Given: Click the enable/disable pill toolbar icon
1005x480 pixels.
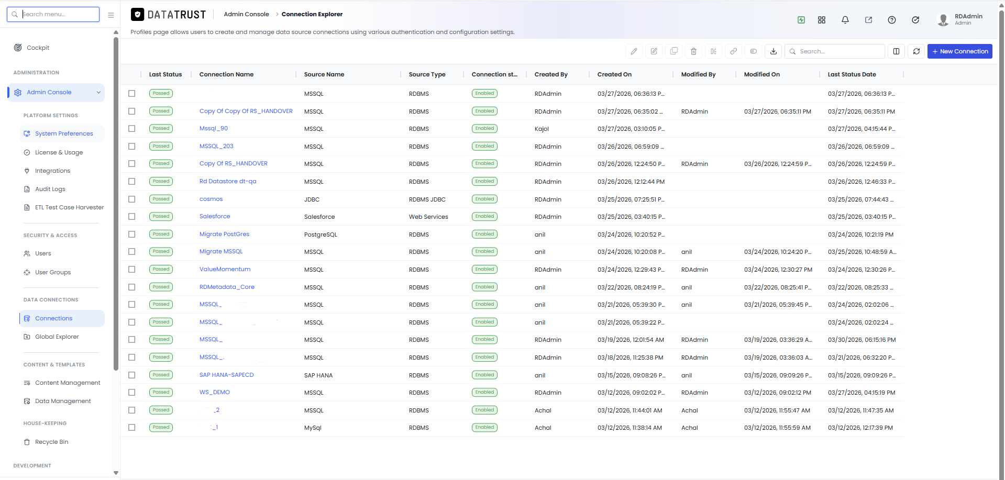Looking at the screenshot, I should tap(753, 51).
